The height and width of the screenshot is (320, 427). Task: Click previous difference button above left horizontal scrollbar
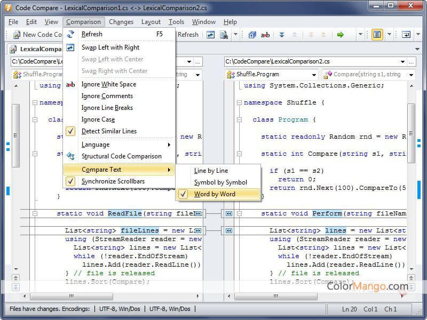[x=16, y=278]
